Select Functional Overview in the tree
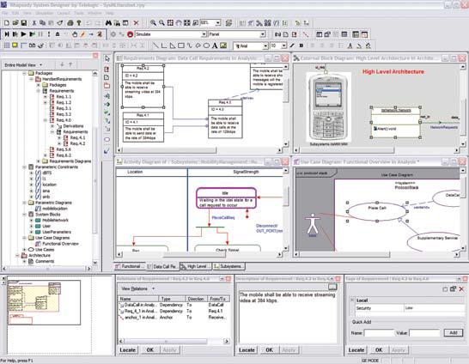Screen dimensions: 469x364 pyautogui.click(x=60, y=244)
